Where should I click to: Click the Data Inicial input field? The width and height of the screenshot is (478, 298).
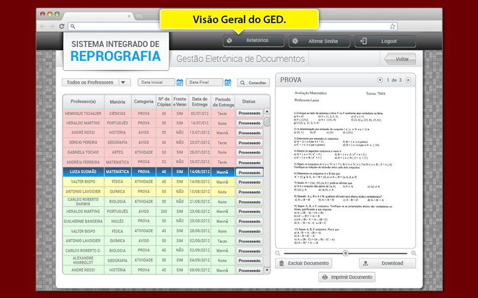pos(155,83)
